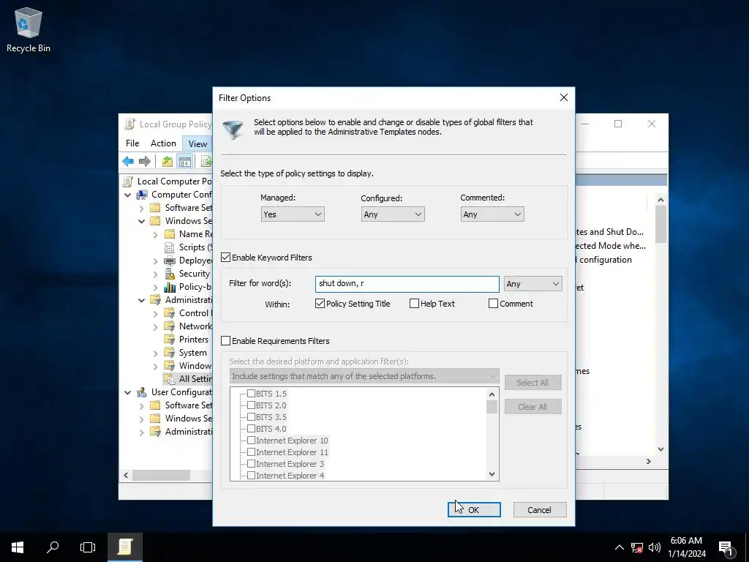
Task: Click the Up one level folder icon
Action: 167,162
